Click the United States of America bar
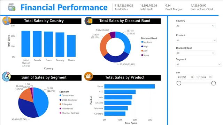Image resolution: width=223 pixels, height=125 pixels. coord(26,44)
